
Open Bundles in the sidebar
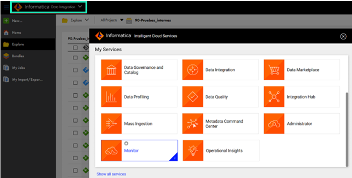(x=28, y=56)
